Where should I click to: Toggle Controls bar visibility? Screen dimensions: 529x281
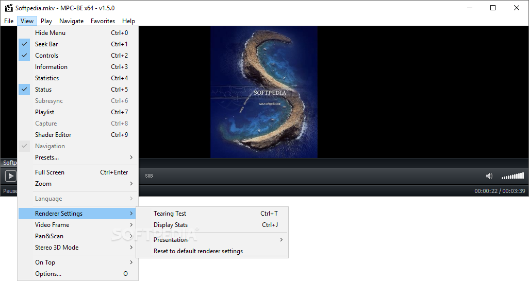click(x=78, y=56)
